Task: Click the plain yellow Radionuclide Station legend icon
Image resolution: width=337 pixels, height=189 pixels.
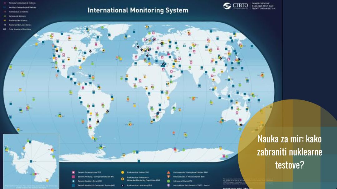Action: (x=123, y=172)
